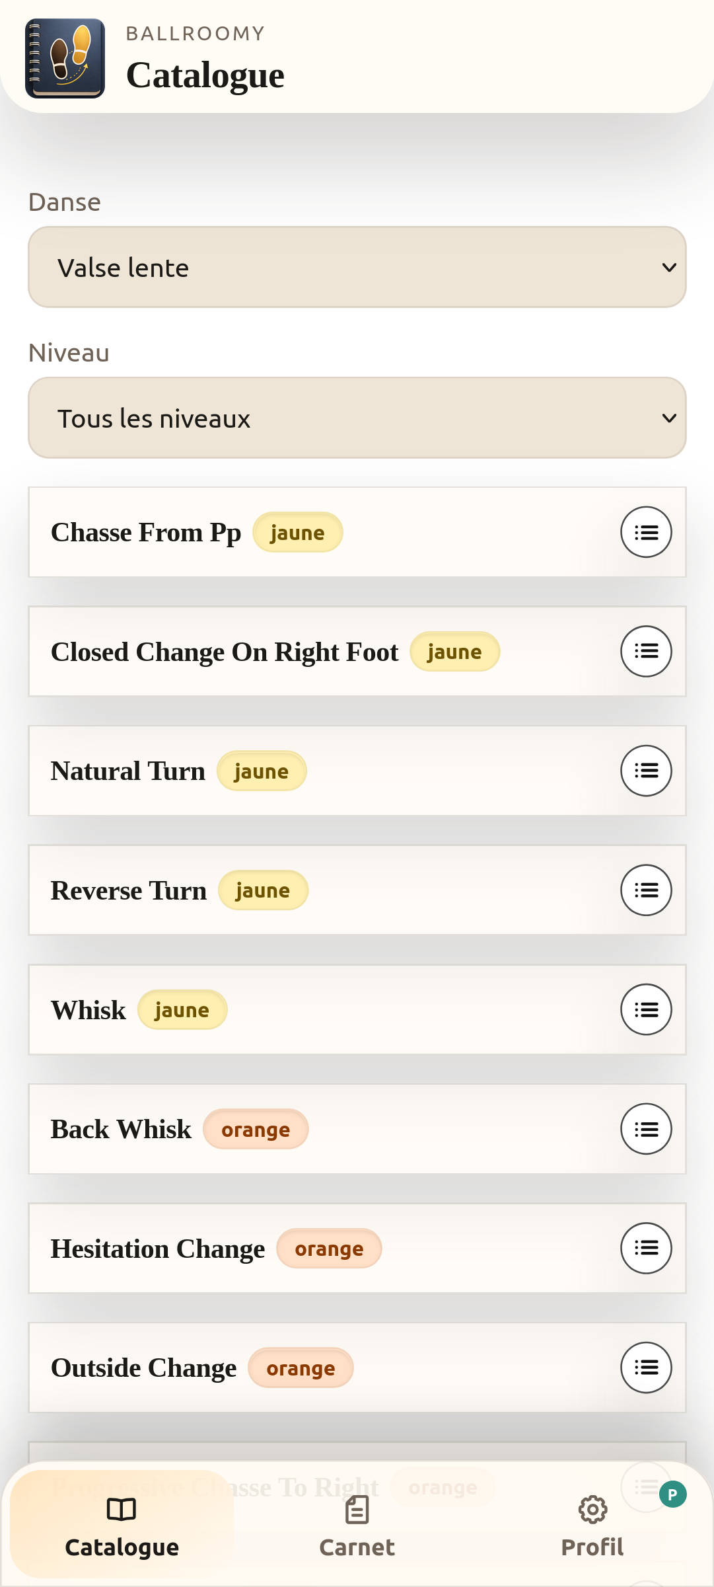Open the Whisk figure entry

pos(89,1011)
